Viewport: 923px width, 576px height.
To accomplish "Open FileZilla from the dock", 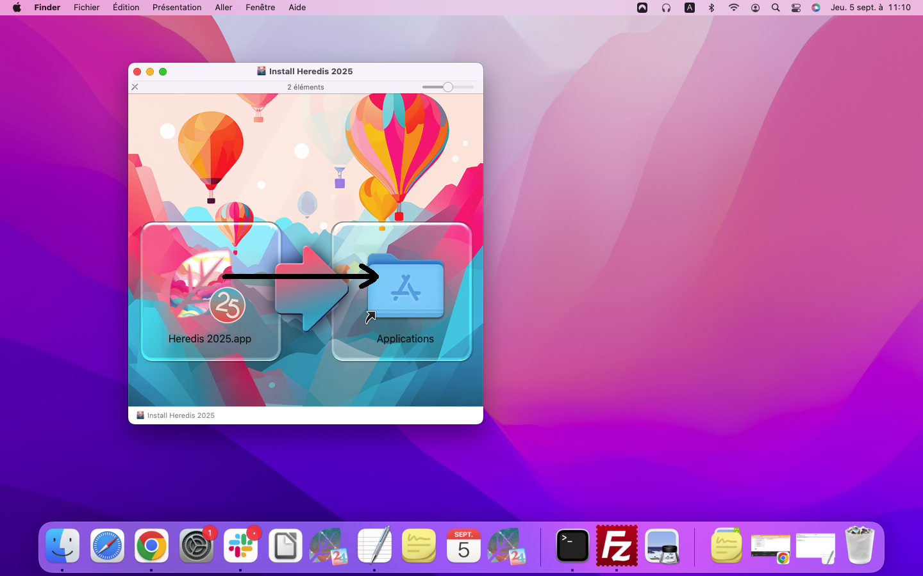I will [x=617, y=546].
